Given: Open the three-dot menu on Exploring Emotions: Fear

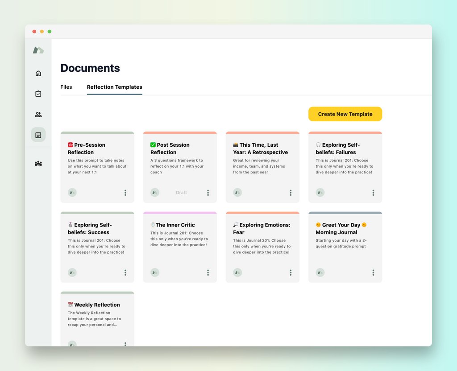Looking at the screenshot, I should tap(291, 272).
